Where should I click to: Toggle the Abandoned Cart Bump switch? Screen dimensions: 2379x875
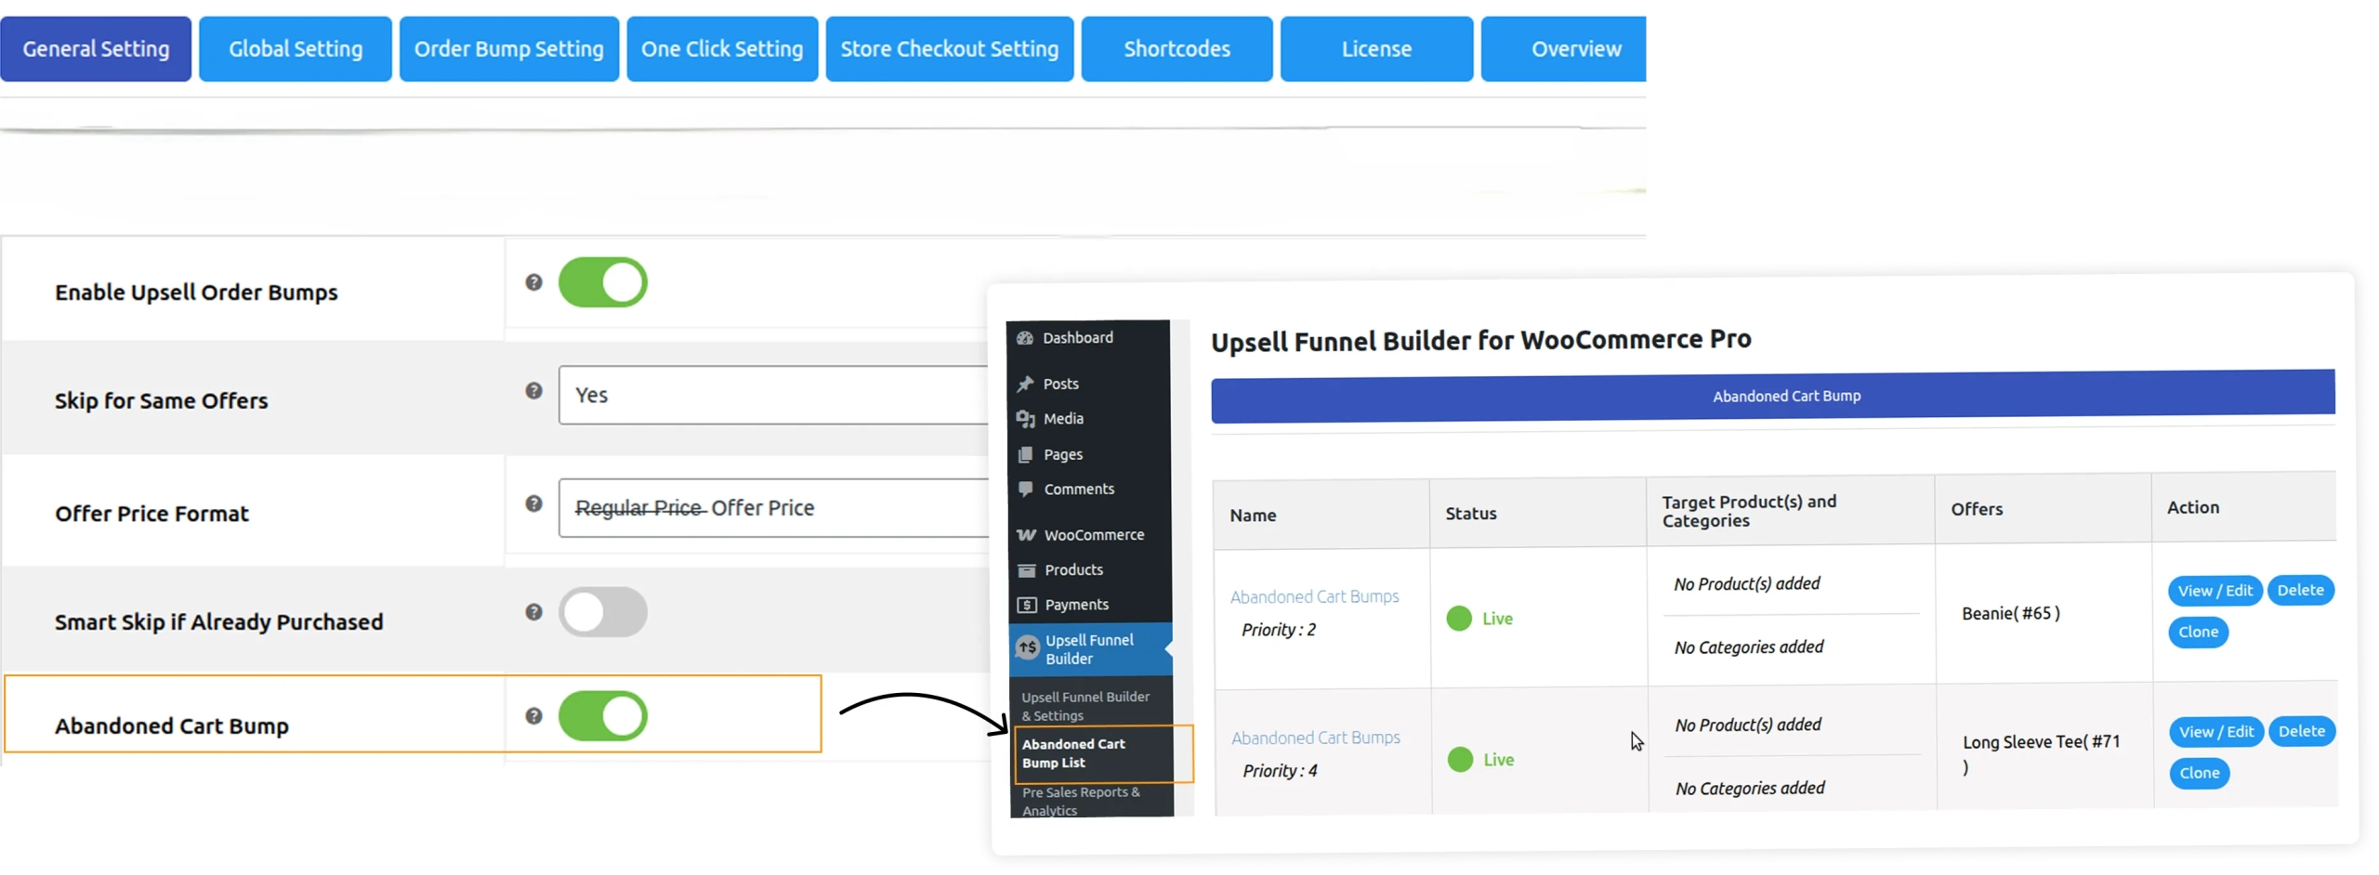coord(602,716)
